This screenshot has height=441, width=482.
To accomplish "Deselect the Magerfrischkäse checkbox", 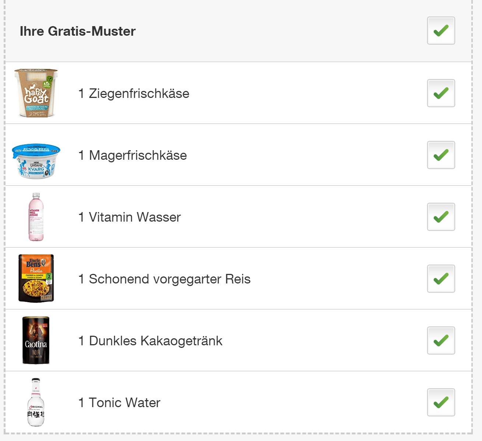I will pyautogui.click(x=441, y=155).
